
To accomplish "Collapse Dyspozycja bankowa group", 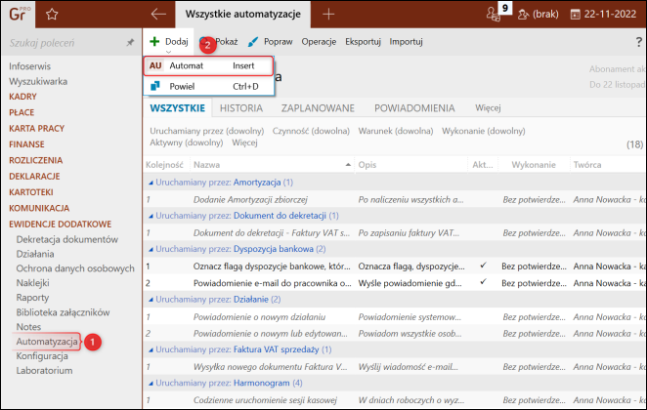I will tap(151, 249).
